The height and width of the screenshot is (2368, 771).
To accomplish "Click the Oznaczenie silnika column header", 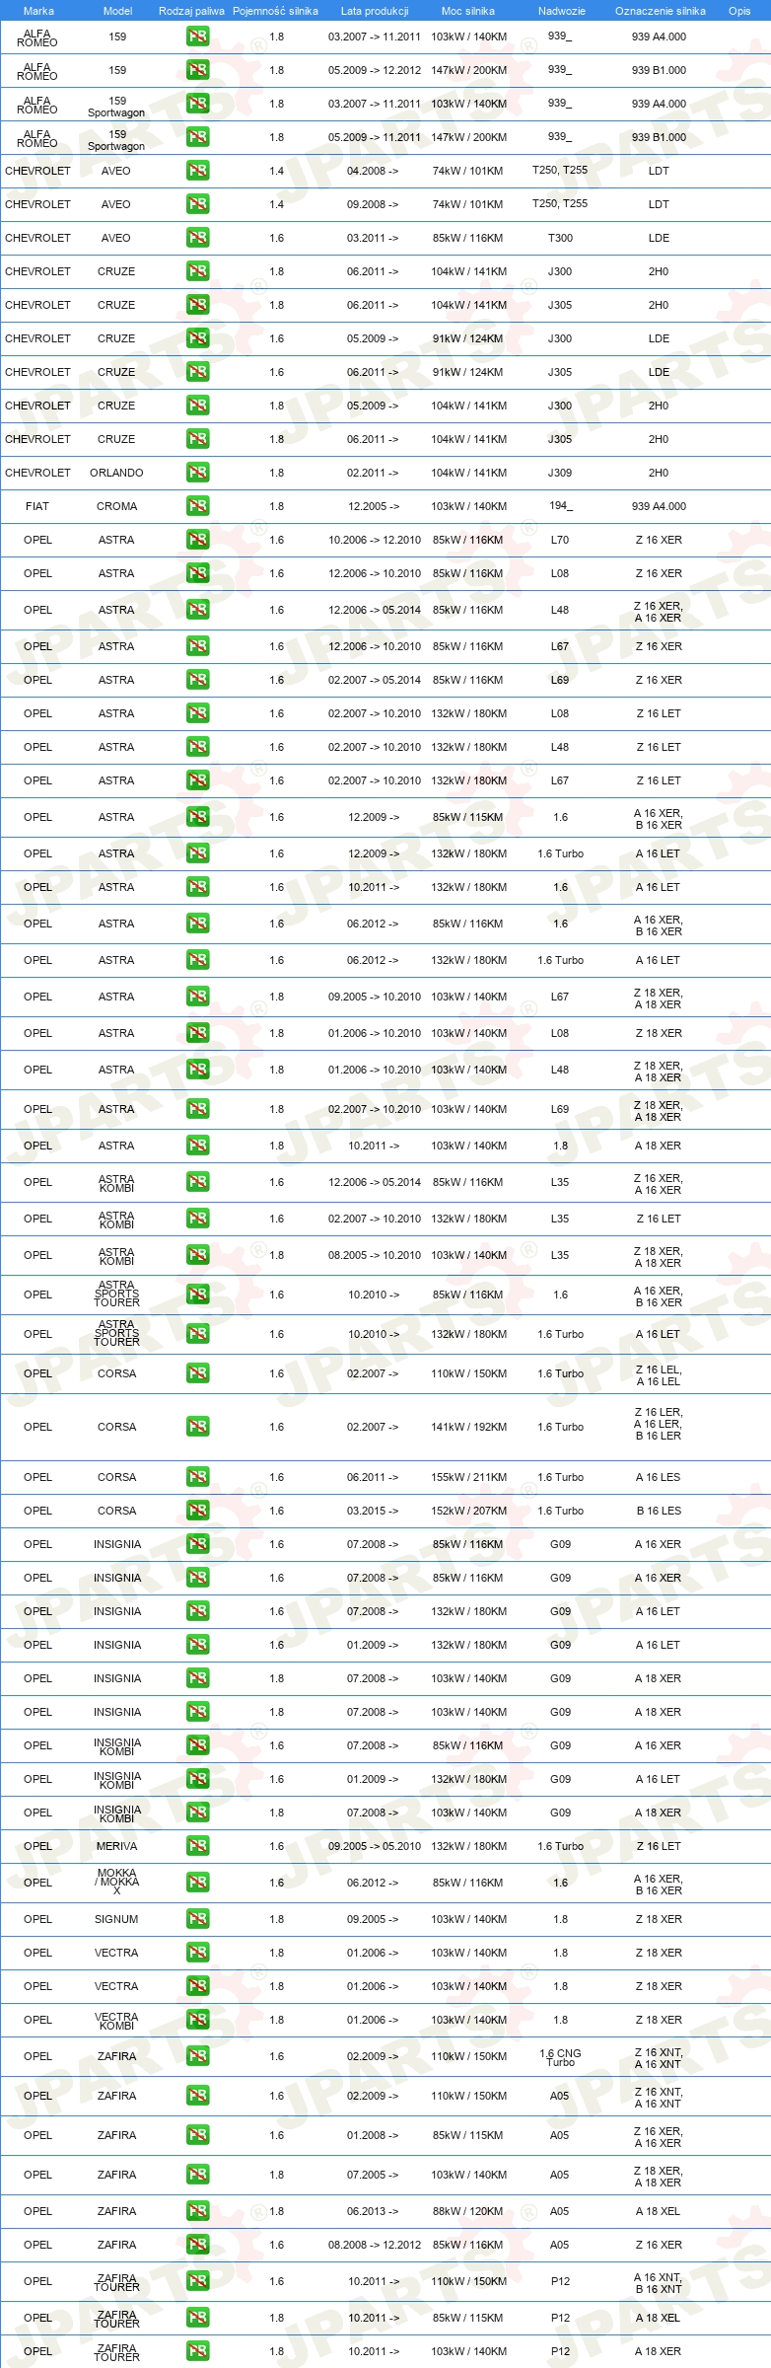I will click(660, 11).
